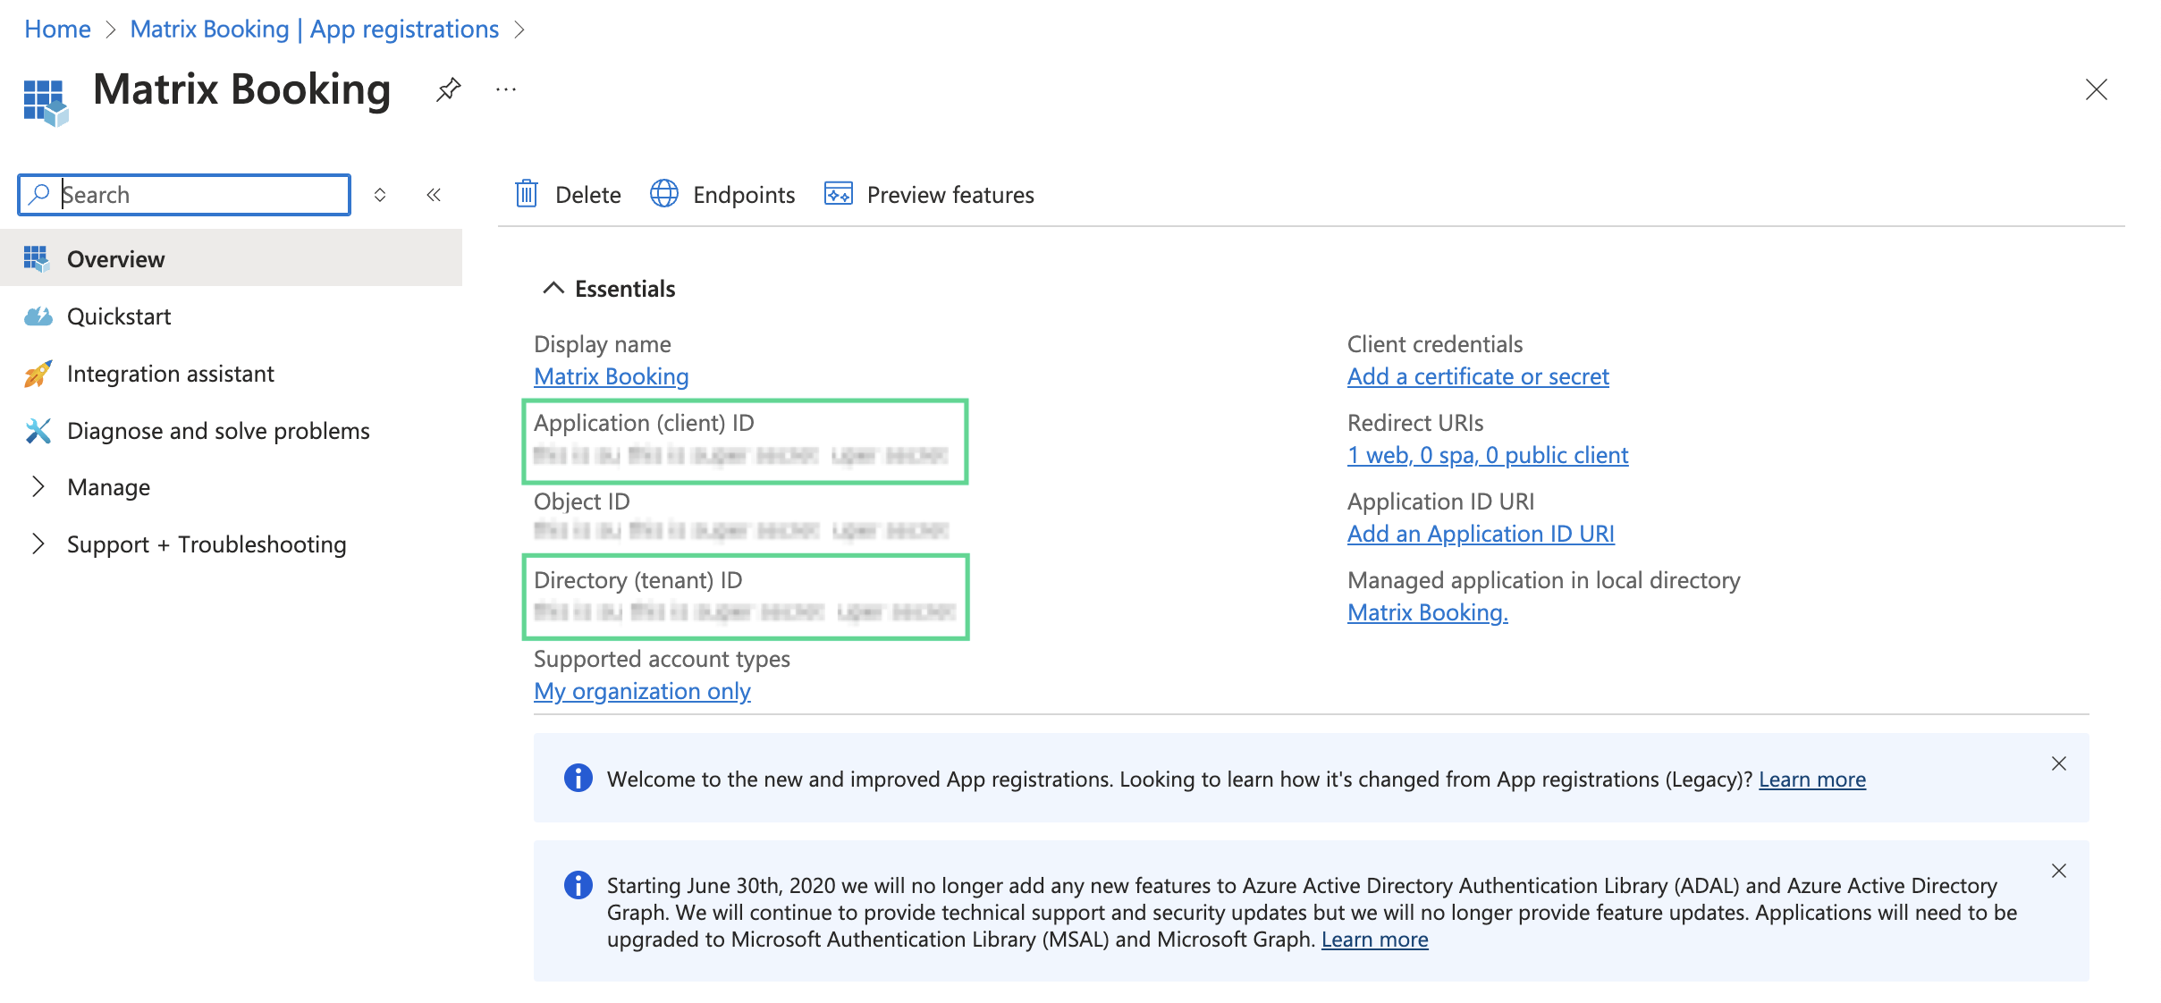Collapse the Essentials section

point(552,288)
